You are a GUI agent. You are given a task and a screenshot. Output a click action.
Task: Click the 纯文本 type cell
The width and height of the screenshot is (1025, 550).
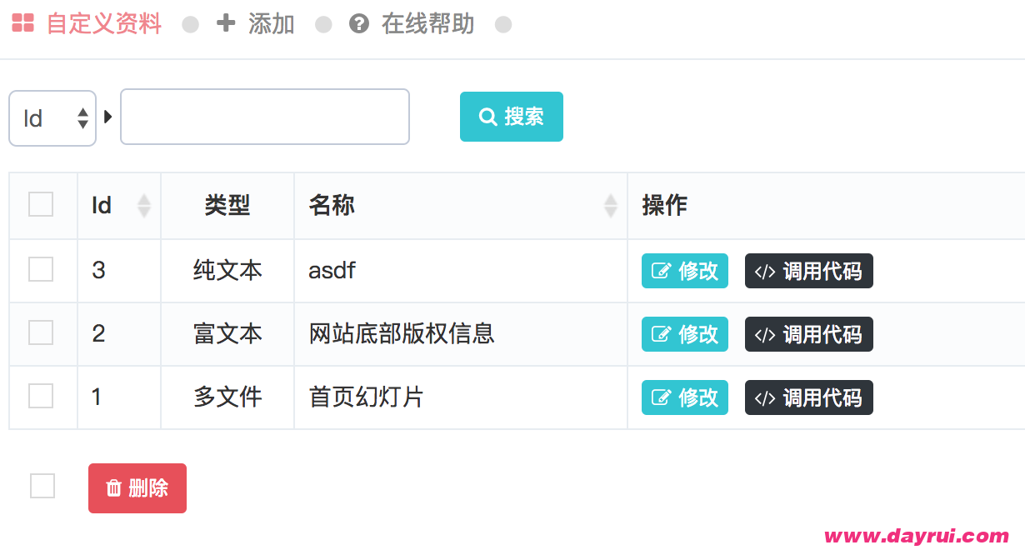pos(227,271)
